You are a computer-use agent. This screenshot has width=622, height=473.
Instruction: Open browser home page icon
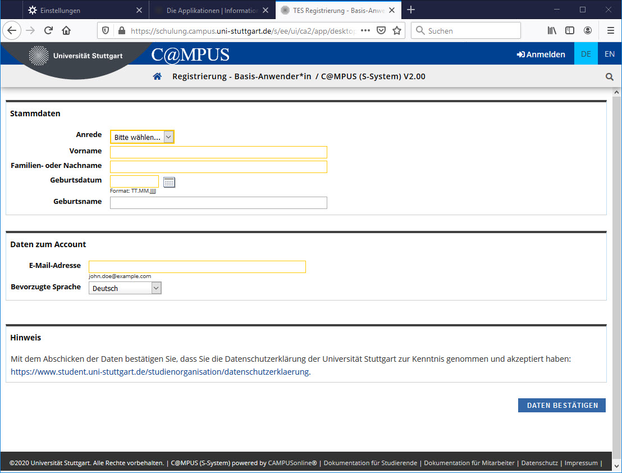[x=66, y=30]
